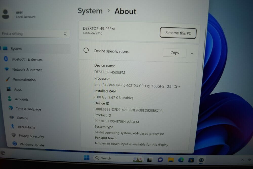253x169 pixels.
Task: Click the Device ID value text
Action: pos(129,110)
